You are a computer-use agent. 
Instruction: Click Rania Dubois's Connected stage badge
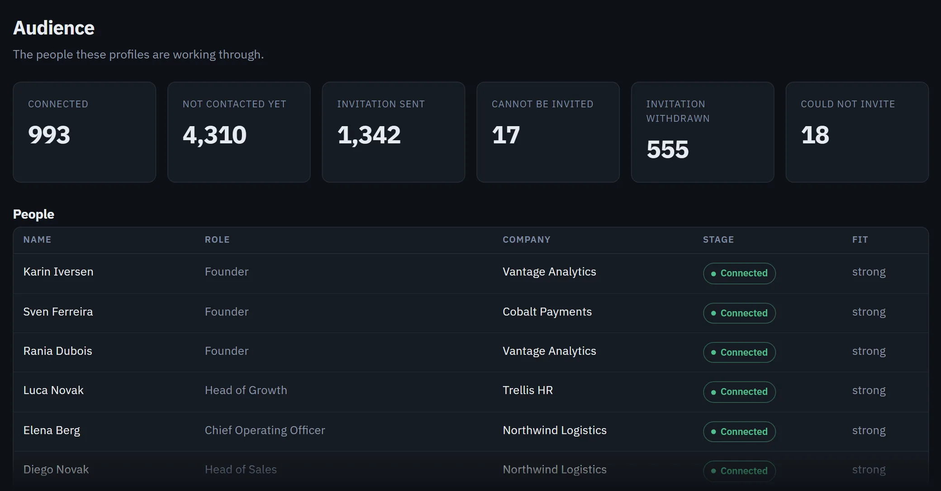739,353
